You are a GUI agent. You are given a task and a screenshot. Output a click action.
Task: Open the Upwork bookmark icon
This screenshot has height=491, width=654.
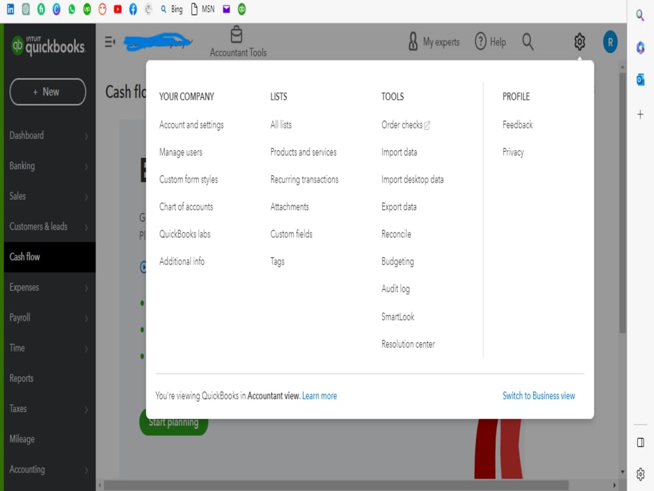pos(87,9)
